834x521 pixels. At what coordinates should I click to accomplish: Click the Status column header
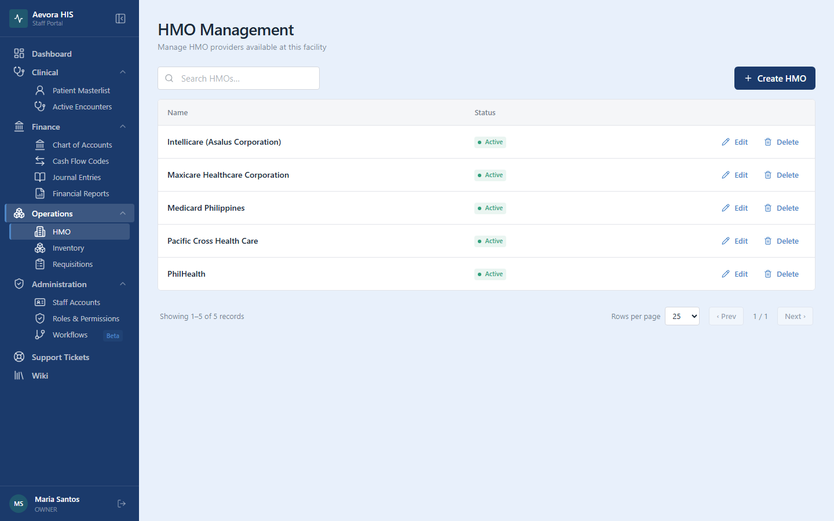485,112
